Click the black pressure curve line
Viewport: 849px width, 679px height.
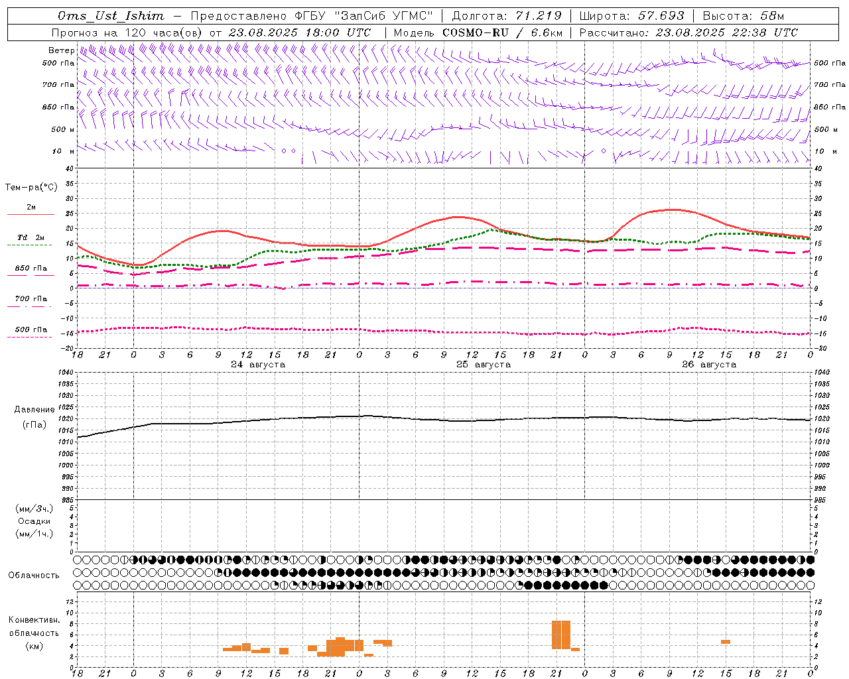pos(444,419)
